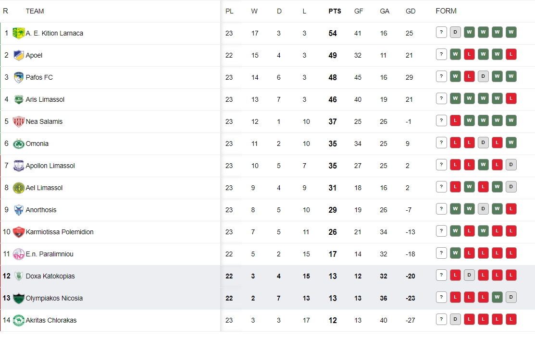Click the Akritas Chlorakas team badge
Image resolution: width=535 pixels, height=337 pixels.
point(18,320)
